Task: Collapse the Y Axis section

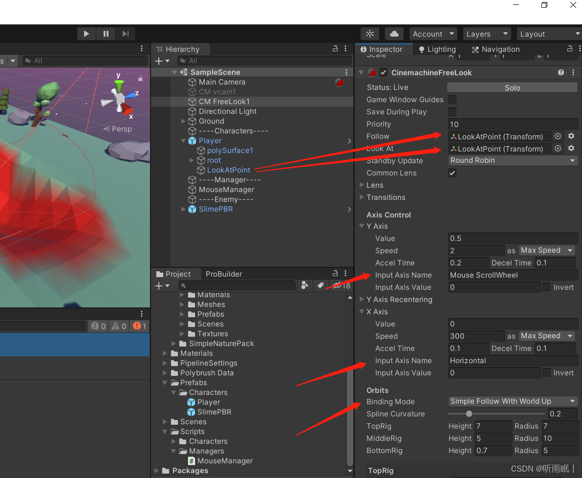Action: [362, 226]
